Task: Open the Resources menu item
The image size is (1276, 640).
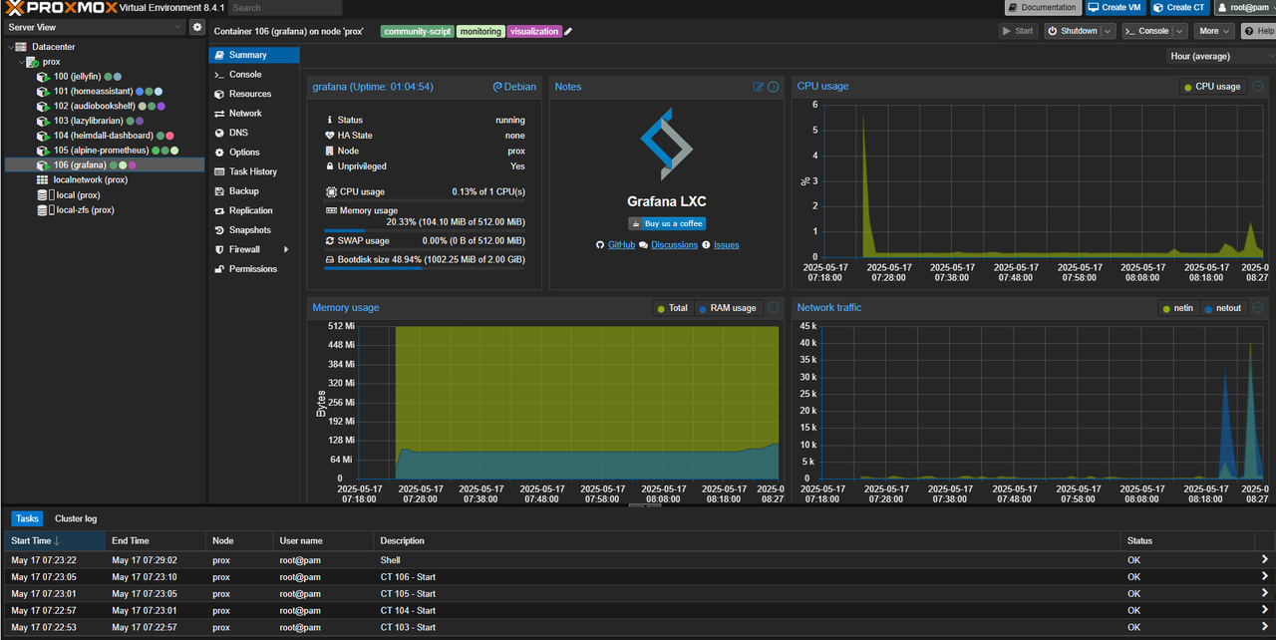Action: [x=254, y=94]
